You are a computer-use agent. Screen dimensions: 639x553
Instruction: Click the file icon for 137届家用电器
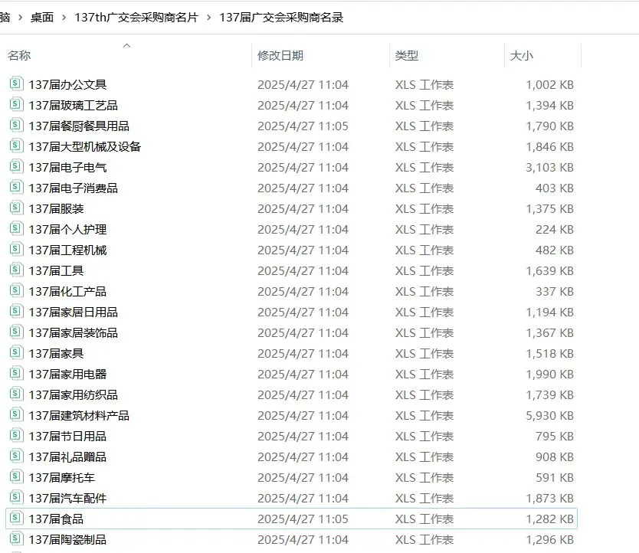16,374
